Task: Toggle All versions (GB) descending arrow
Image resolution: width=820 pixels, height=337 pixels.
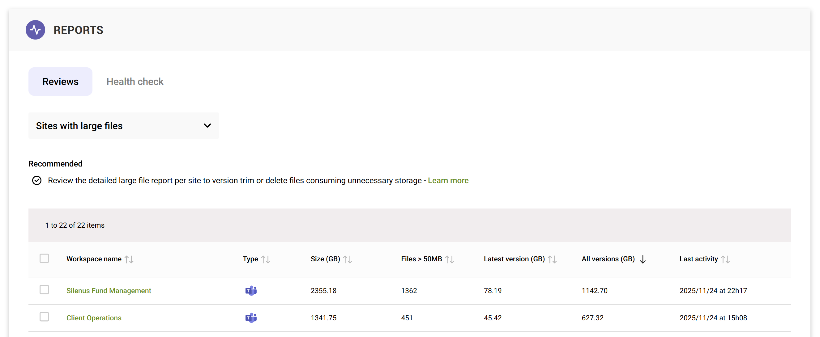Action: coord(643,259)
